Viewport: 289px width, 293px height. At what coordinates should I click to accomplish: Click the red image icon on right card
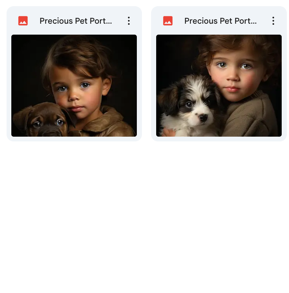point(168,21)
